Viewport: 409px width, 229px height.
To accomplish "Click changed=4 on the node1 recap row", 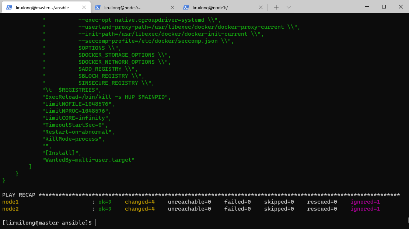I will 140,202.
